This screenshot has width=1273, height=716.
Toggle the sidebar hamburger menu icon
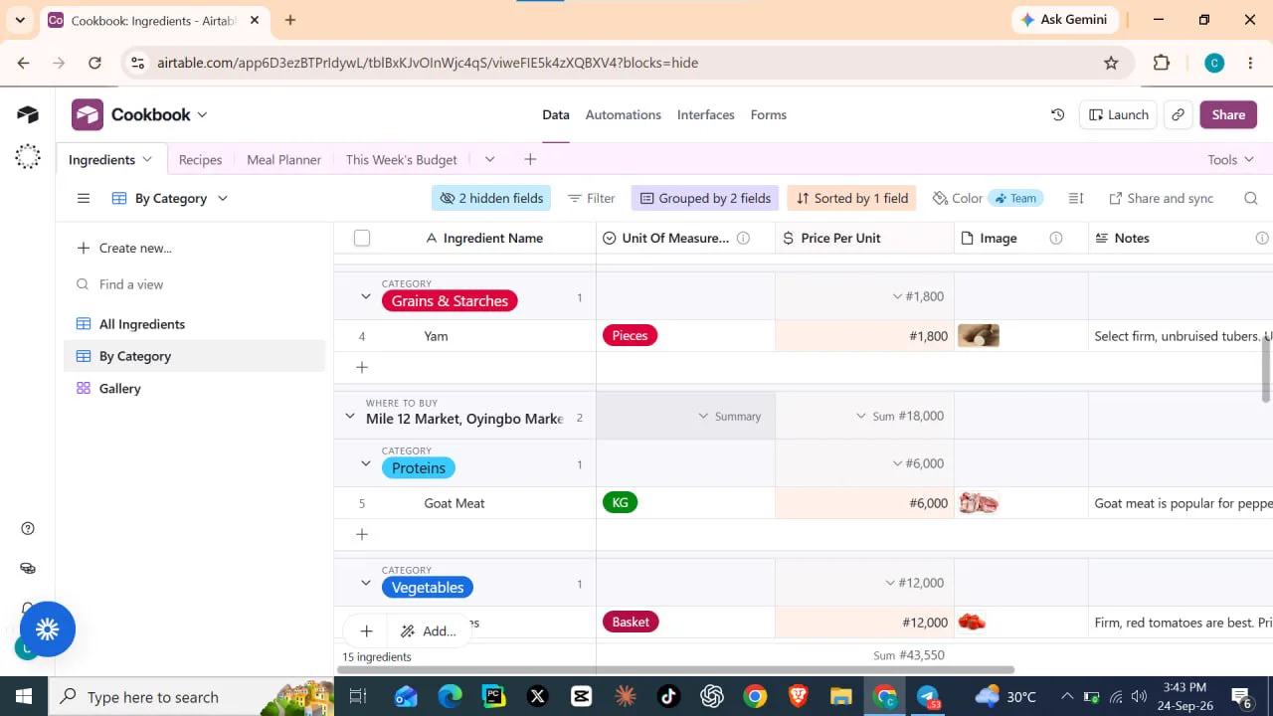84,198
